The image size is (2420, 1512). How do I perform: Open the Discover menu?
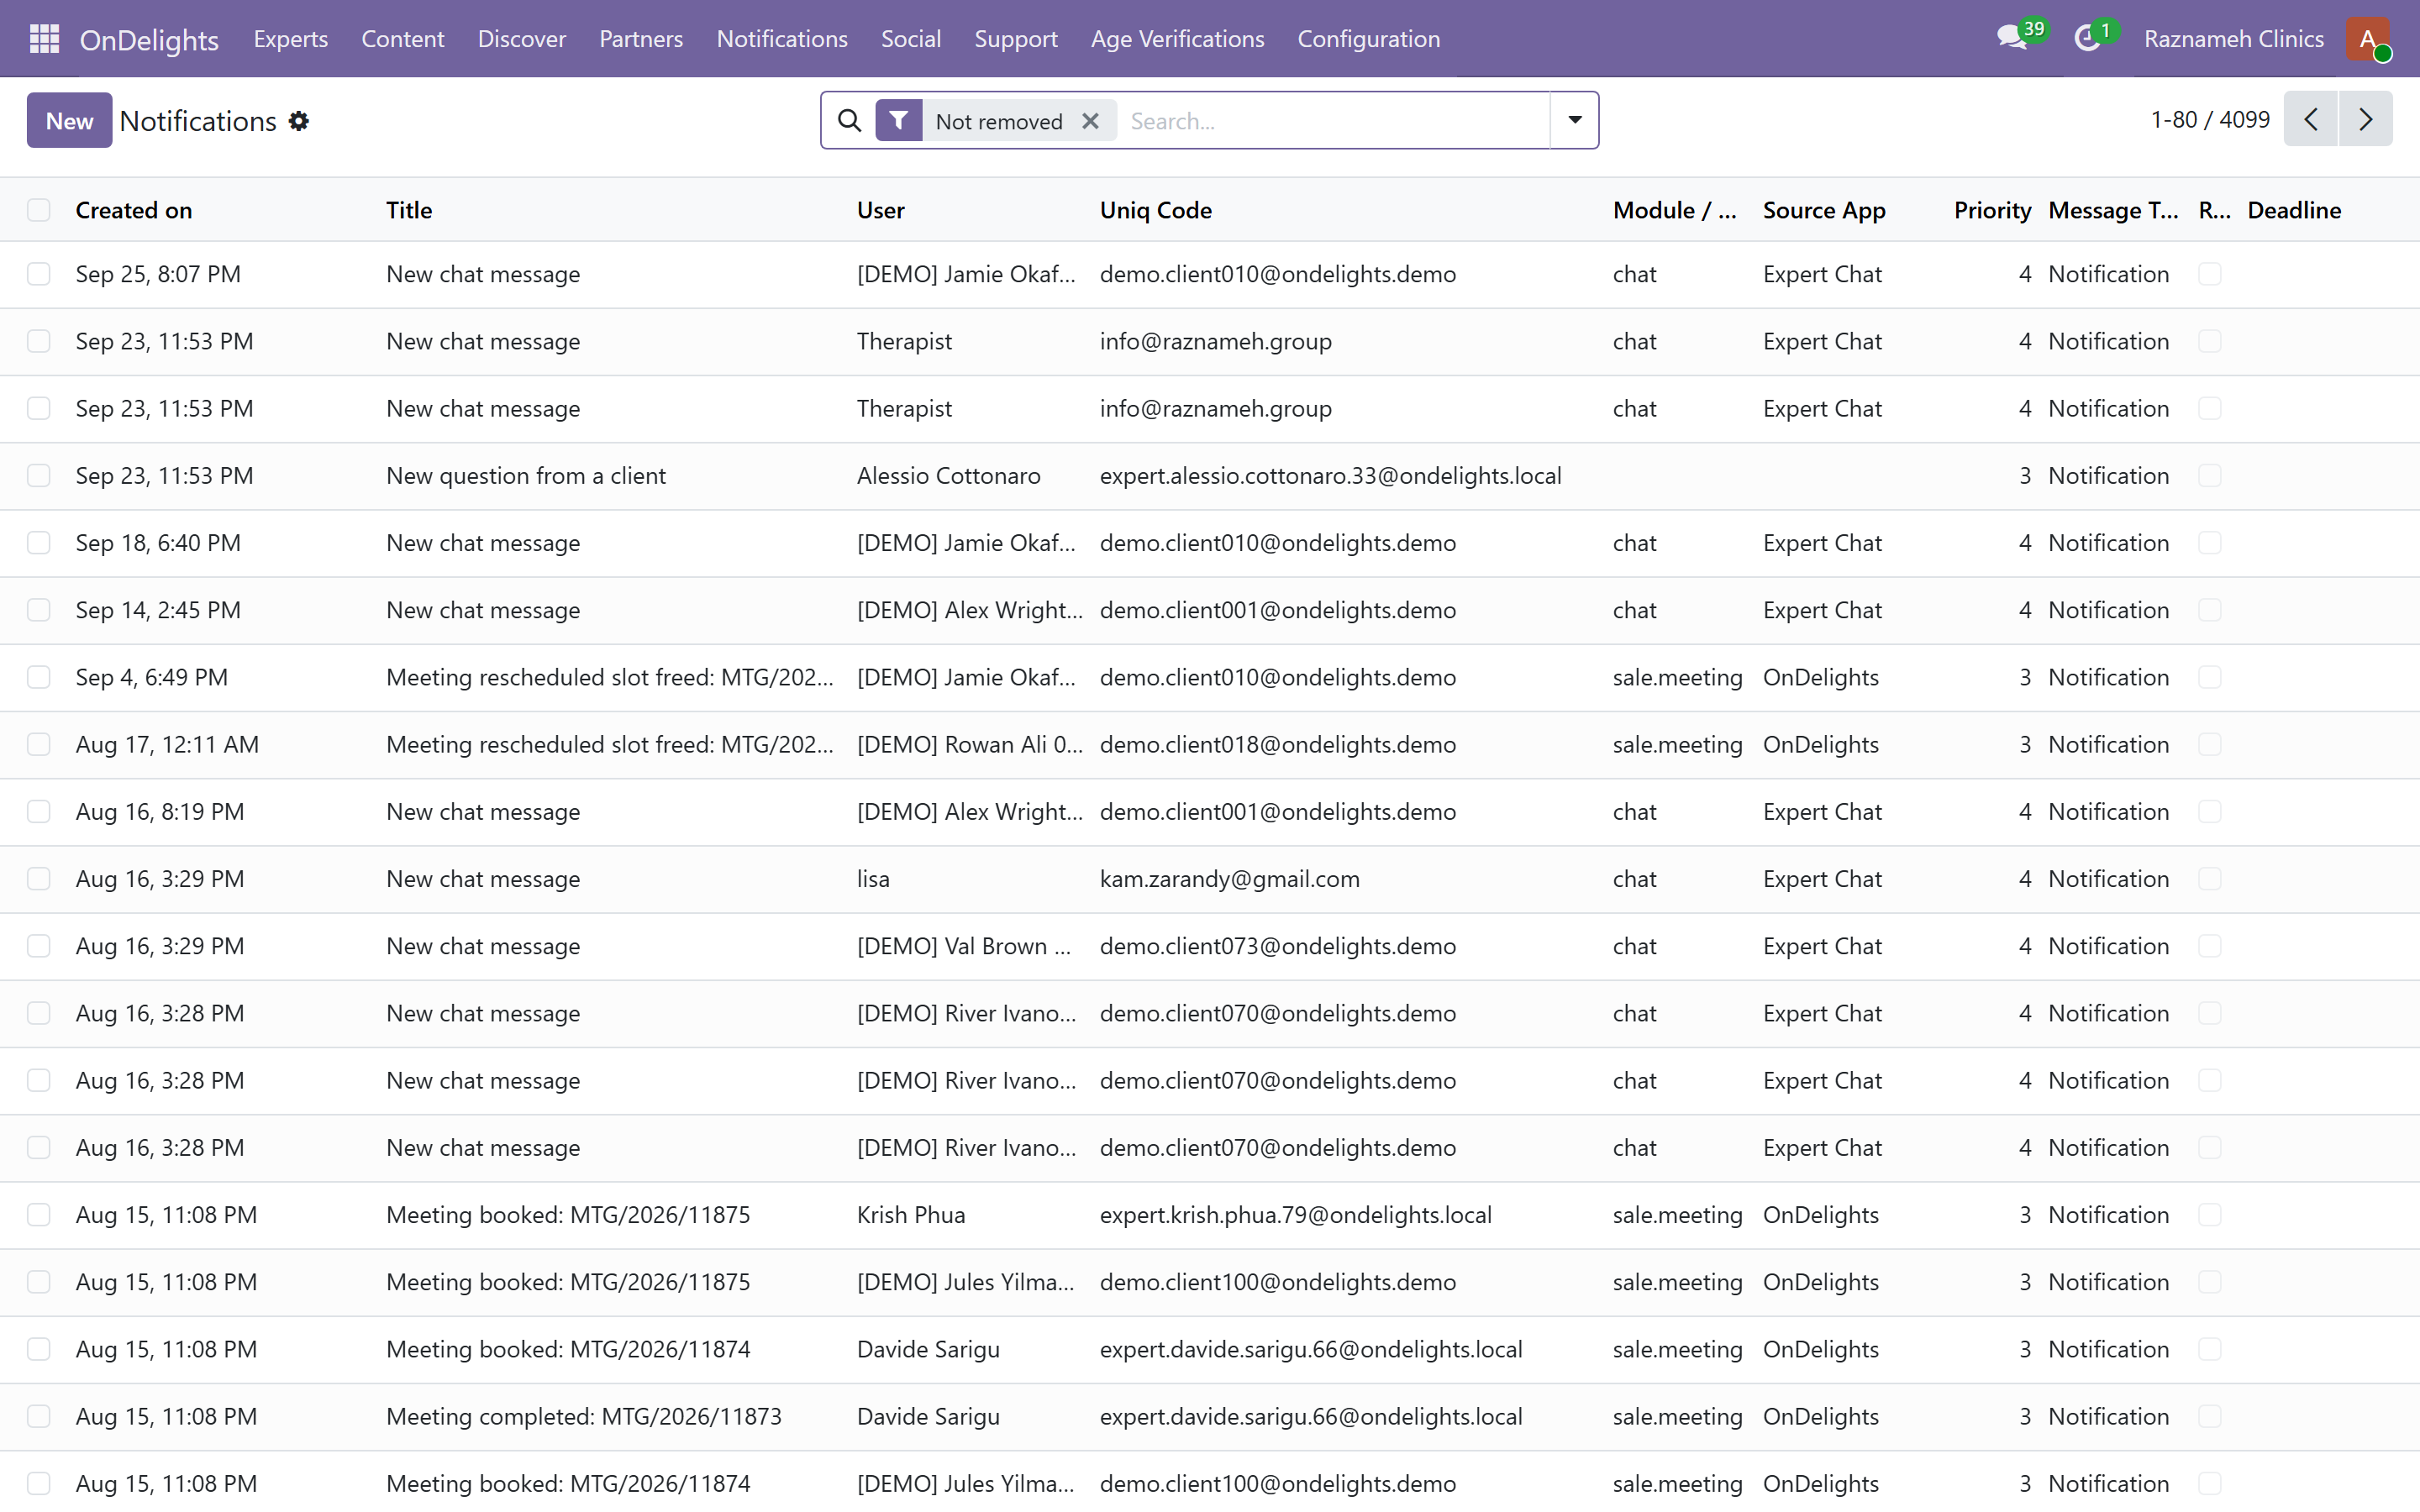coord(521,38)
